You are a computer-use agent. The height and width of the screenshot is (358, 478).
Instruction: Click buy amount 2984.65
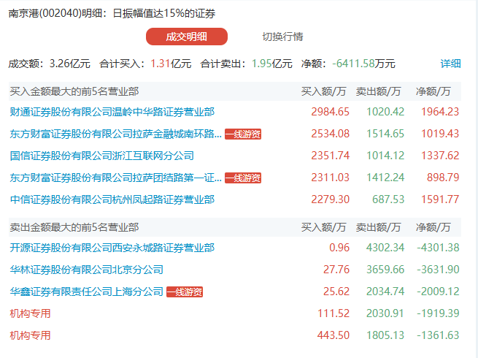(330, 112)
